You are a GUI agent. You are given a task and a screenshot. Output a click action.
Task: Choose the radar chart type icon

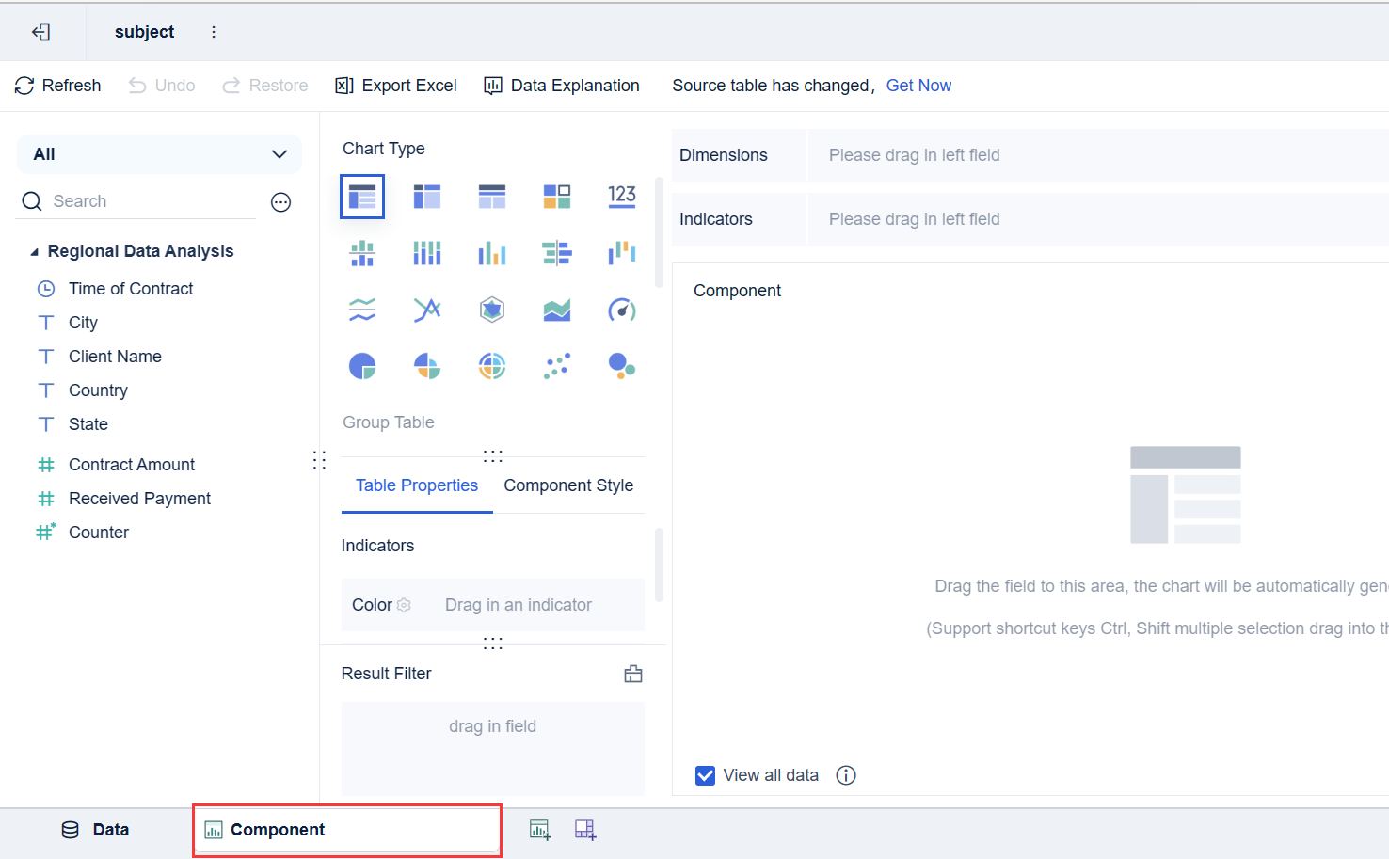[492, 310]
